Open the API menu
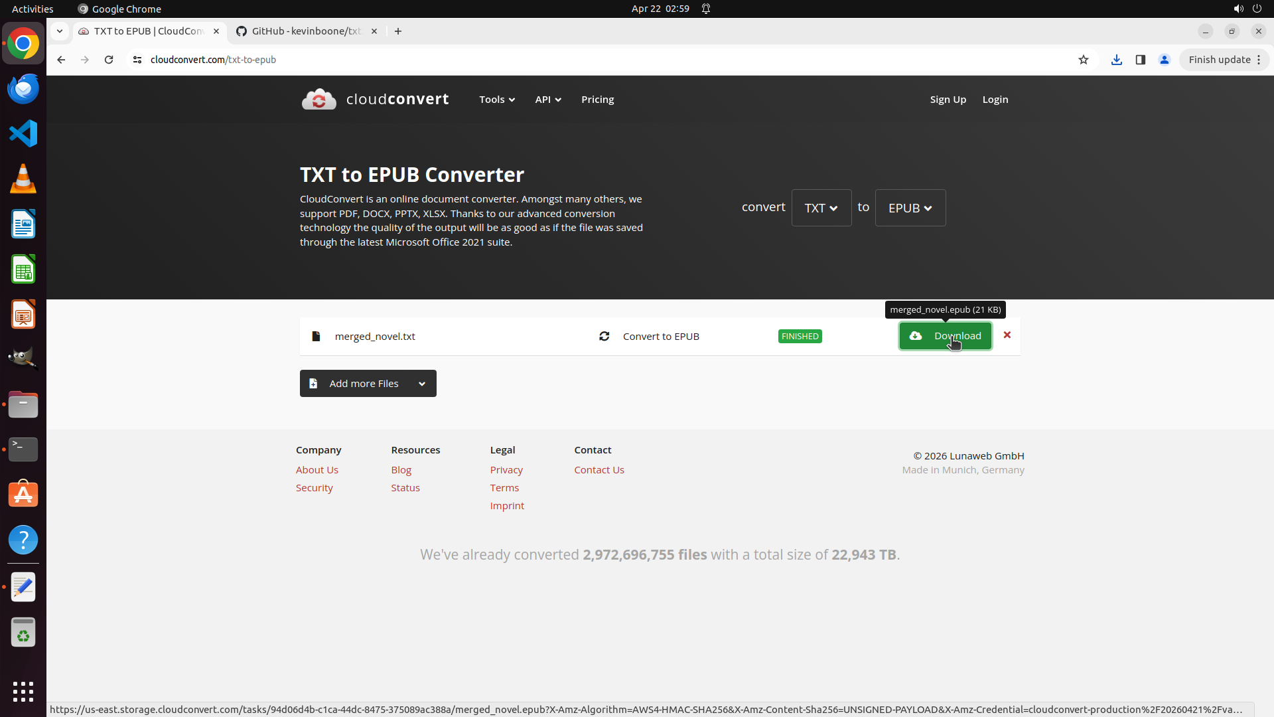This screenshot has height=717, width=1274. (x=547, y=100)
